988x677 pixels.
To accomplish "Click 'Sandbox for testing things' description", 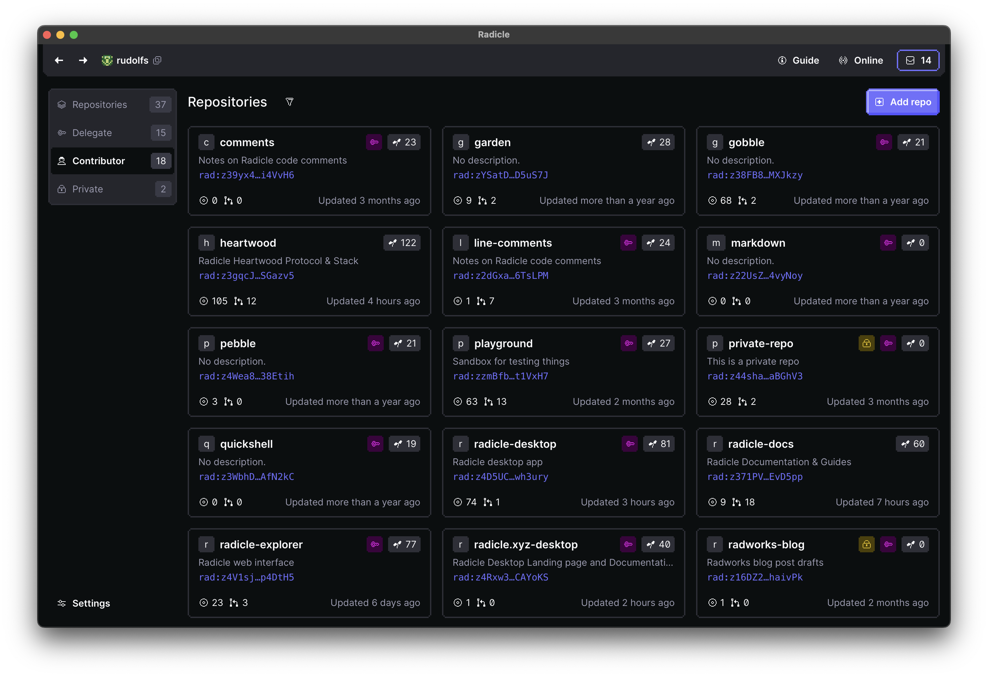I will click(x=510, y=362).
